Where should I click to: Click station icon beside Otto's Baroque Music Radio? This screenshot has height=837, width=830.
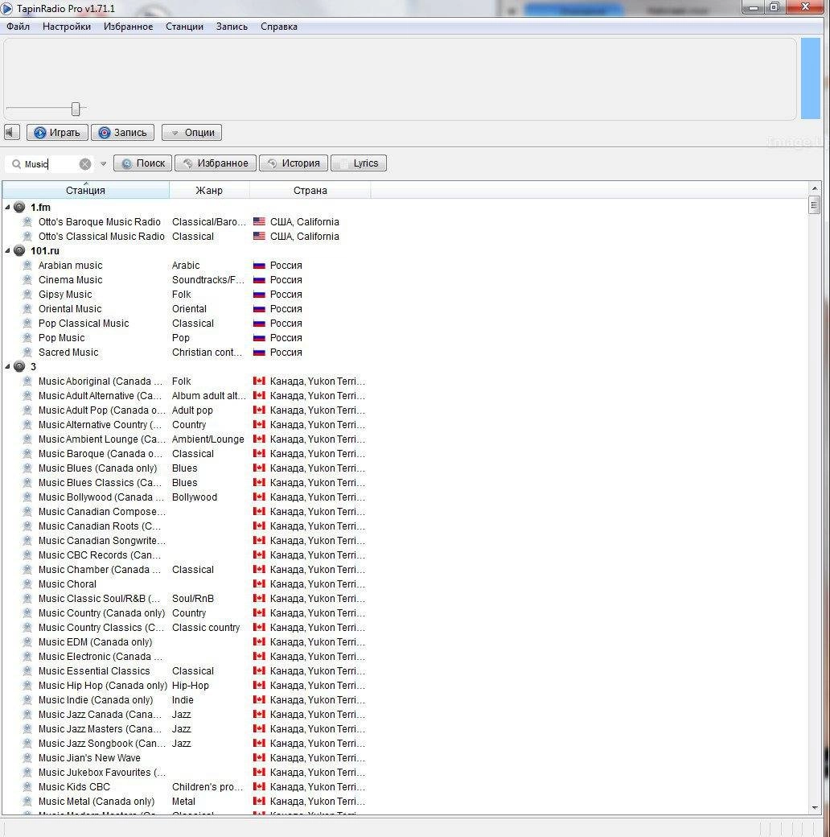[x=27, y=221]
